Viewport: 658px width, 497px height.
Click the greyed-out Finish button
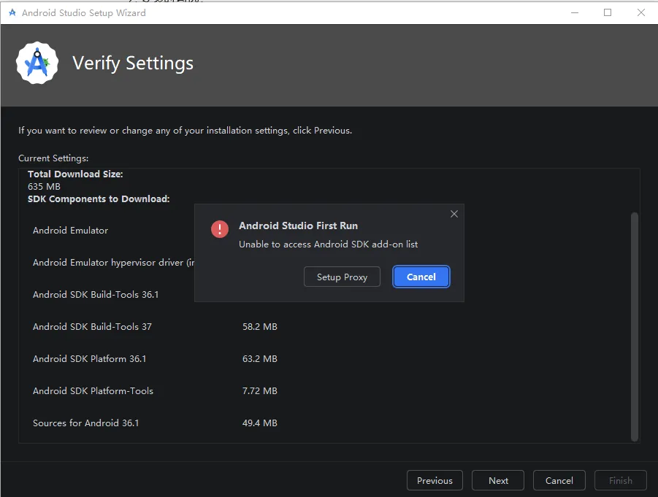pyautogui.click(x=621, y=480)
